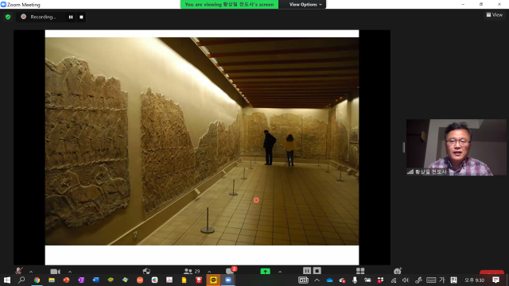Select the presenter's video thumbnail
The image size is (509, 286).
click(x=456, y=147)
